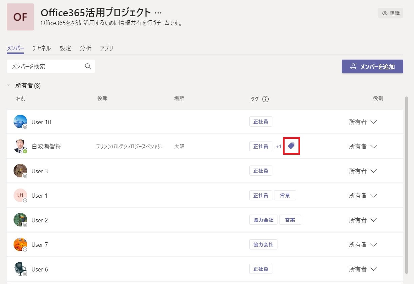414x284 pixels.
Task: Click the name User 6
Action: click(40, 269)
